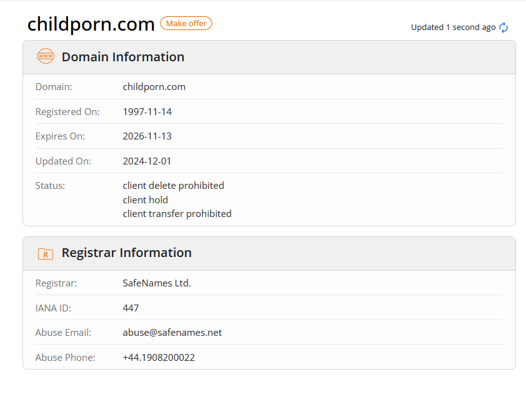
Task: Click the abuse@safenames.net email address
Action: (x=172, y=333)
